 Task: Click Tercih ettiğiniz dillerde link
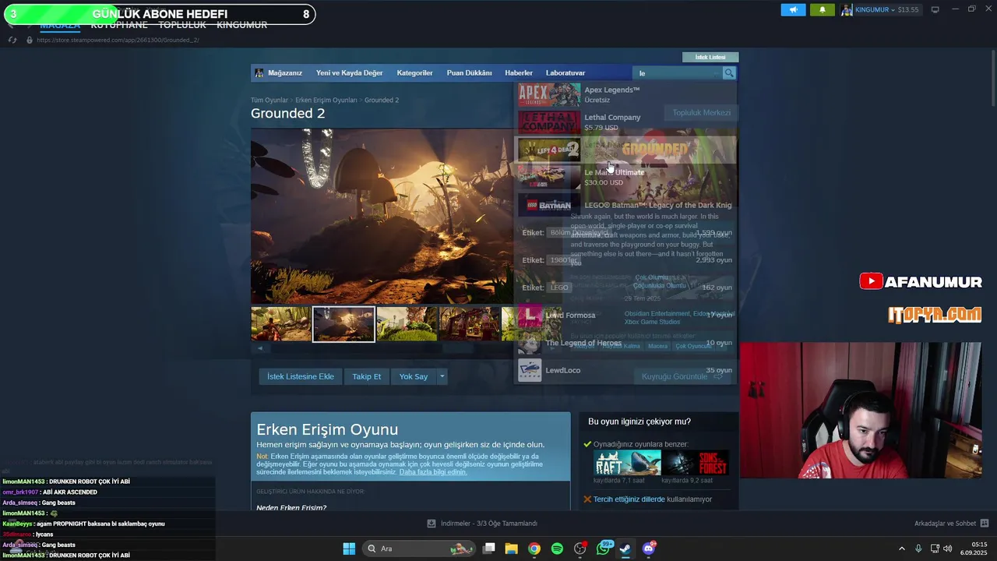tap(629, 499)
